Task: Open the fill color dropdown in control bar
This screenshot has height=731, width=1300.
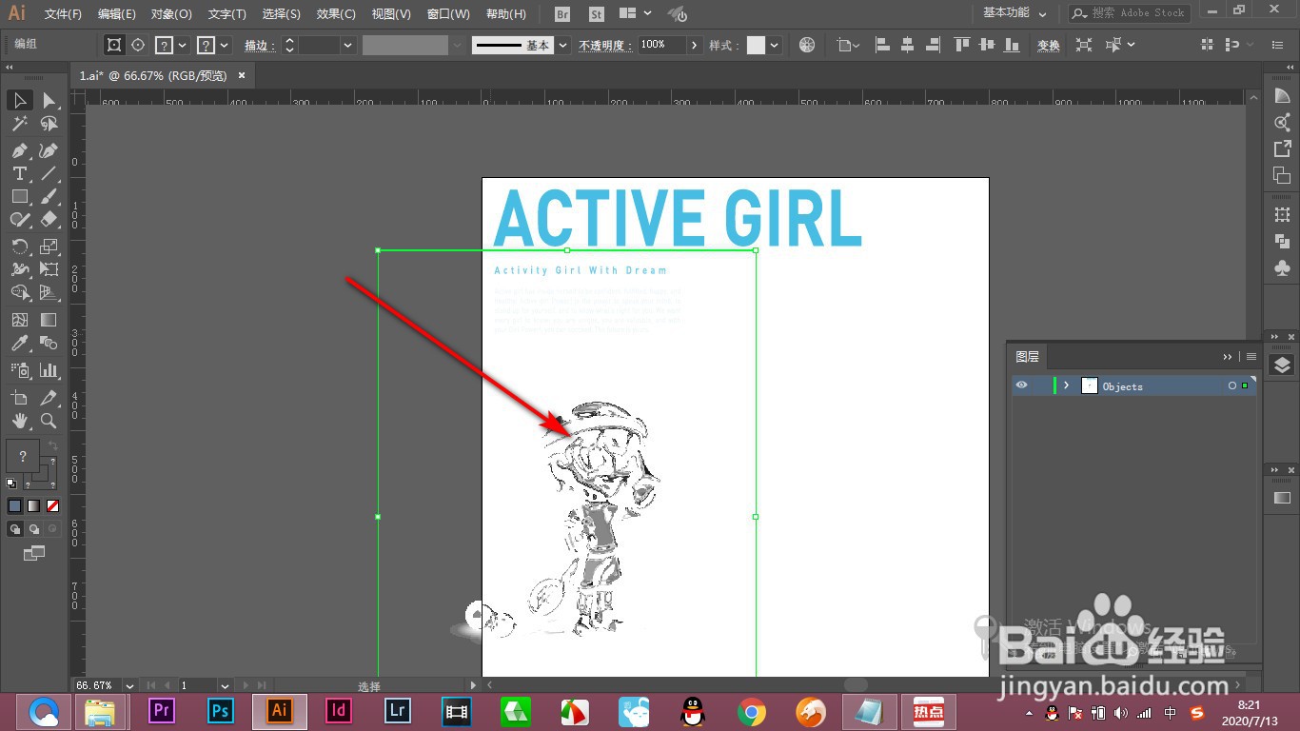Action: pos(182,45)
